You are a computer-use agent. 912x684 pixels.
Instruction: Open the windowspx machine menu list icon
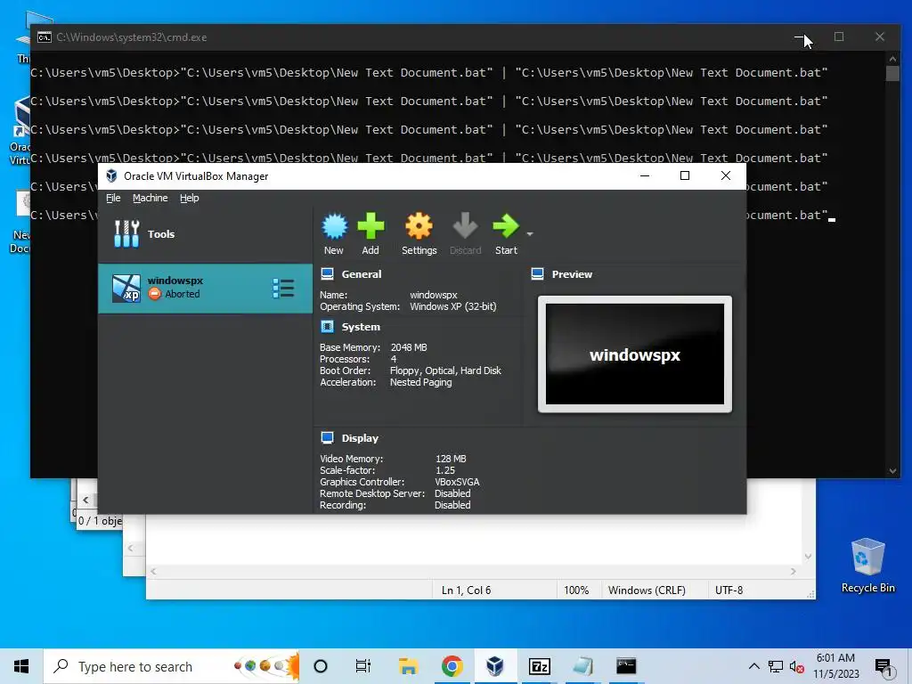coord(283,289)
